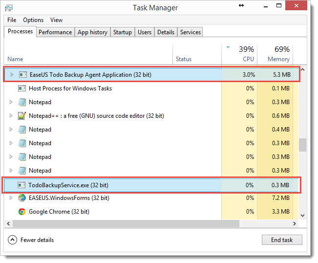This screenshot has width=318, height=263.
Task: Expand the Notepad row using 0.4 MB
Action: pyautogui.click(x=11, y=130)
